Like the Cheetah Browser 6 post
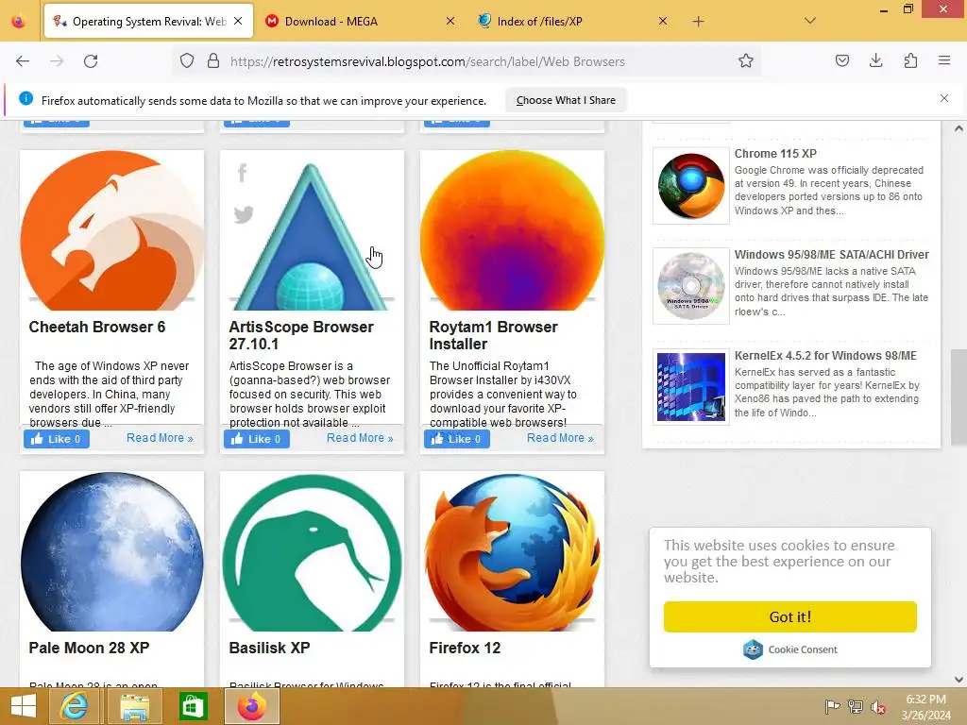The width and height of the screenshot is (967, 725). (x=56, y=439)
